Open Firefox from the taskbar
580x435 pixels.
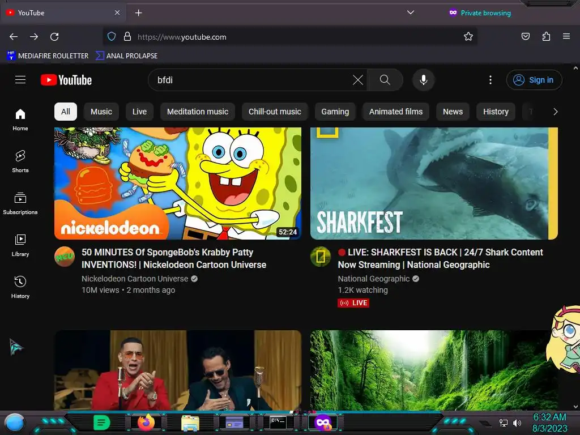146,423
